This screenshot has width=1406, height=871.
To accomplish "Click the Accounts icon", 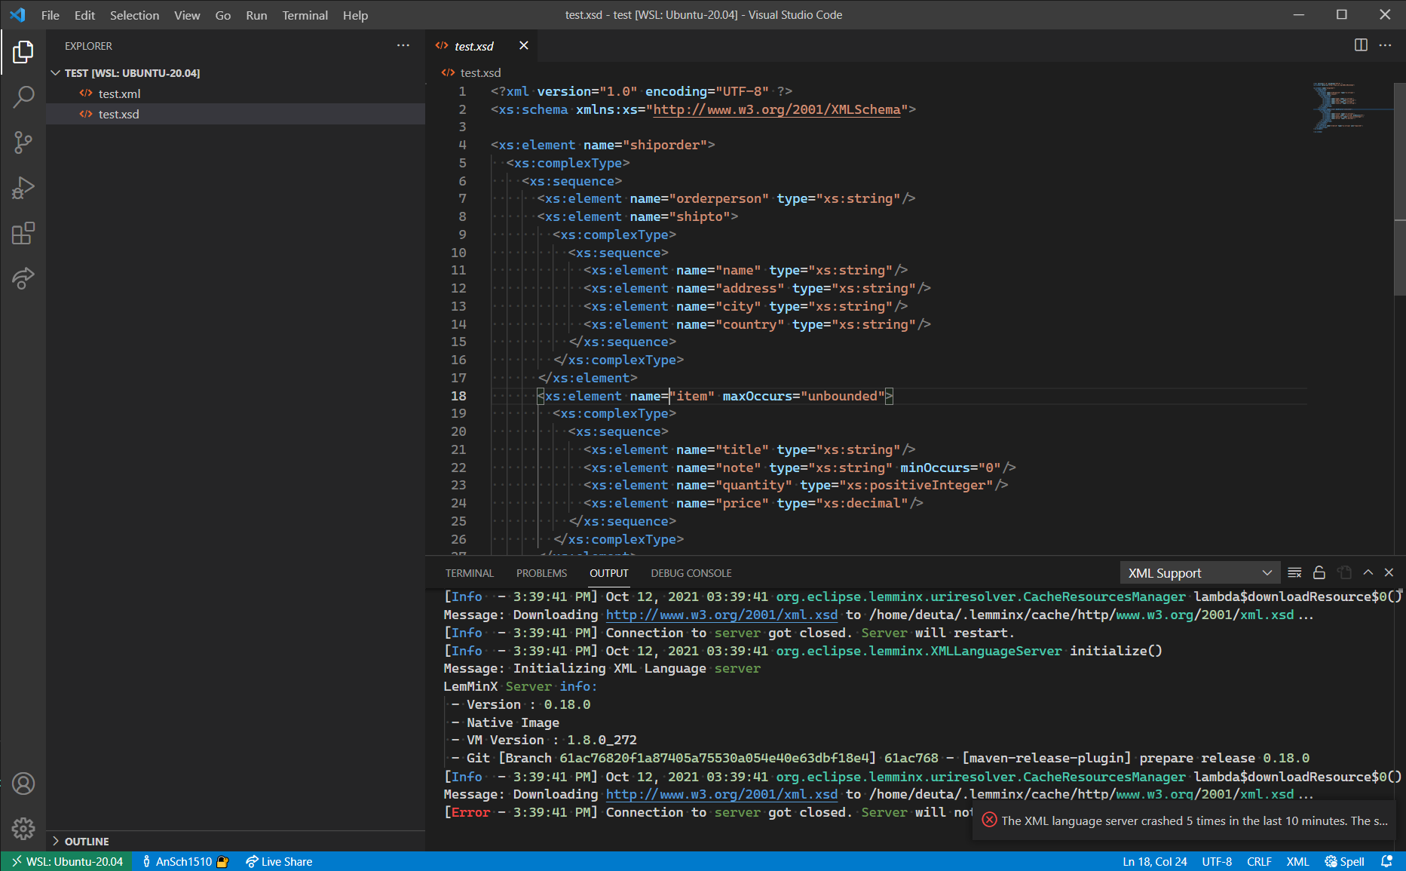I will click(x=23, y=784).
